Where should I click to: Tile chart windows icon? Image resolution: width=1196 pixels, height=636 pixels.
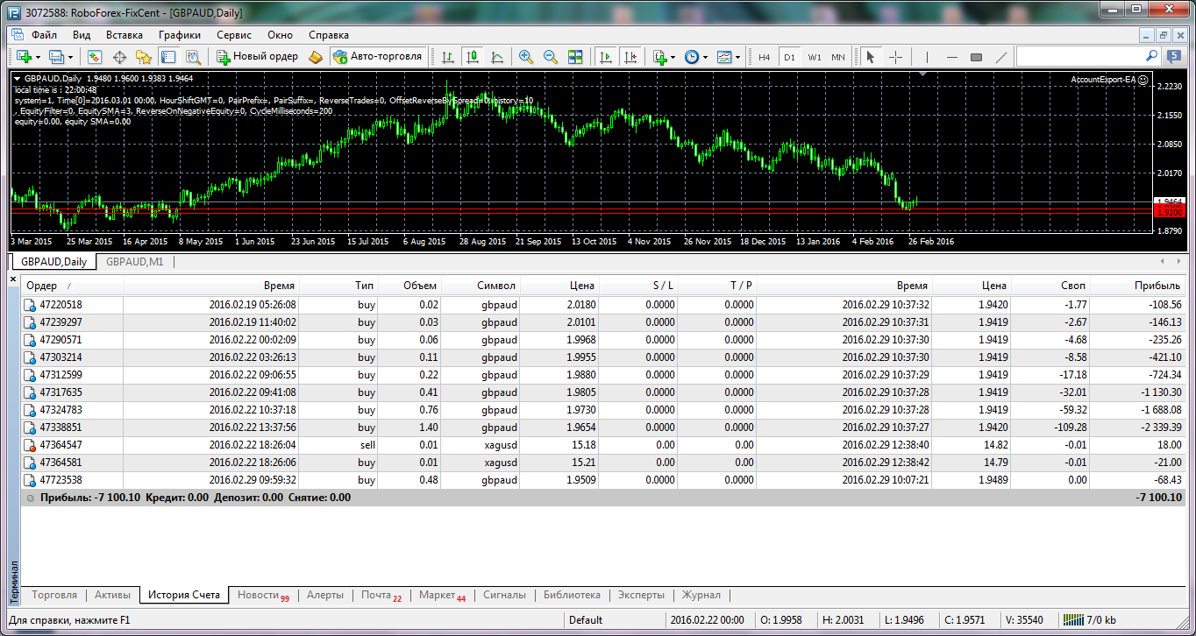tap(575, 56)
